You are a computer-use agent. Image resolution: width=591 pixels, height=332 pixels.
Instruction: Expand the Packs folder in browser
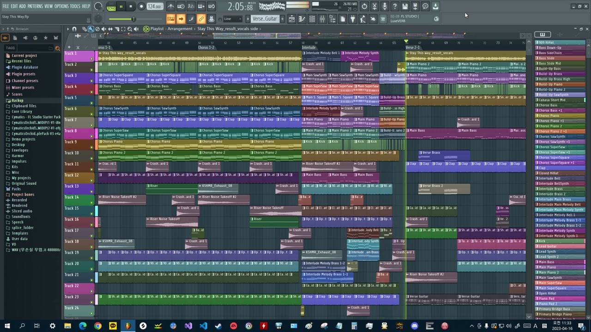(16, 189)
